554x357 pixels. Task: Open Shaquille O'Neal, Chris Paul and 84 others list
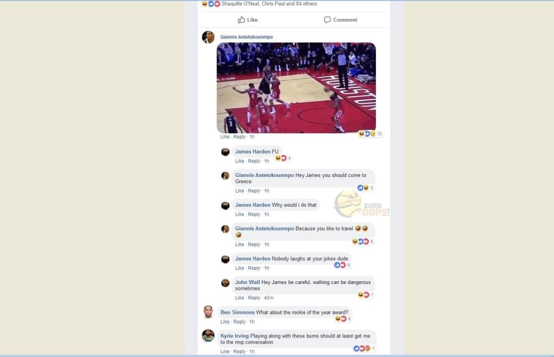[269, 4]
